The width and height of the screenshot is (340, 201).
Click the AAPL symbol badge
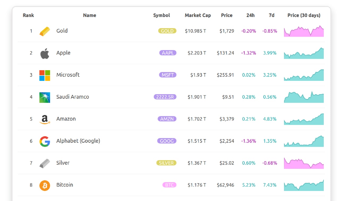[x=168, y=53]
